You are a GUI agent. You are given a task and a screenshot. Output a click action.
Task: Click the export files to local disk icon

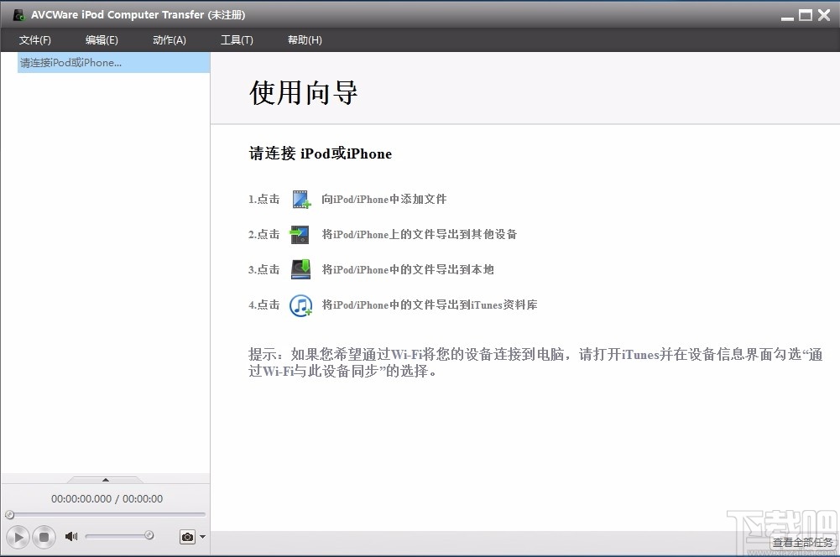[300, 269]
